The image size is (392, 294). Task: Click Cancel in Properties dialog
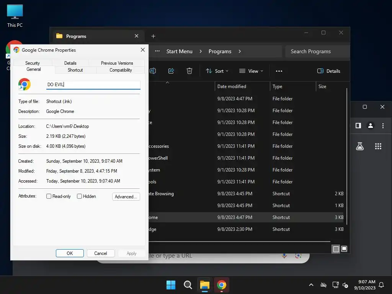(101, 253)
